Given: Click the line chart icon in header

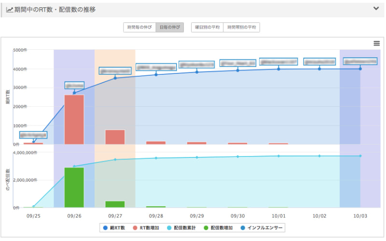Looking at the screenshot, I should tap(10, 9).
